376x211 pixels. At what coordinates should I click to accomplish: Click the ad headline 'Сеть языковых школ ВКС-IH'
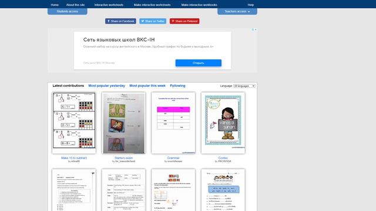point(119,40)
